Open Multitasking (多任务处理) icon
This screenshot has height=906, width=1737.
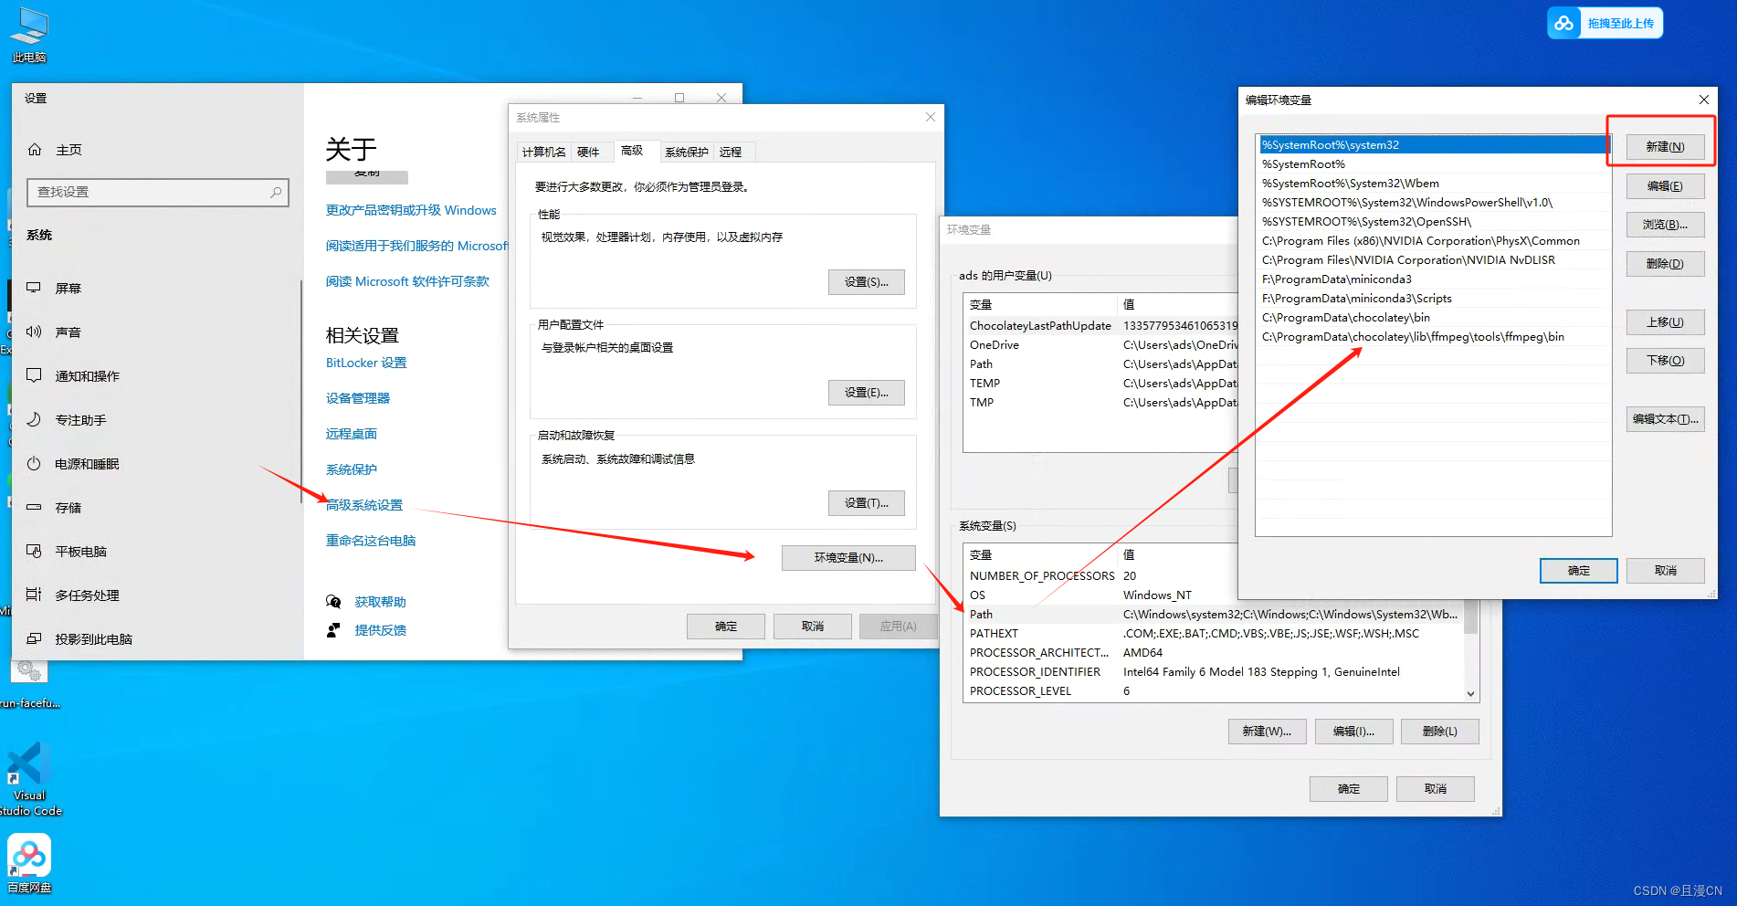point(34,595)
